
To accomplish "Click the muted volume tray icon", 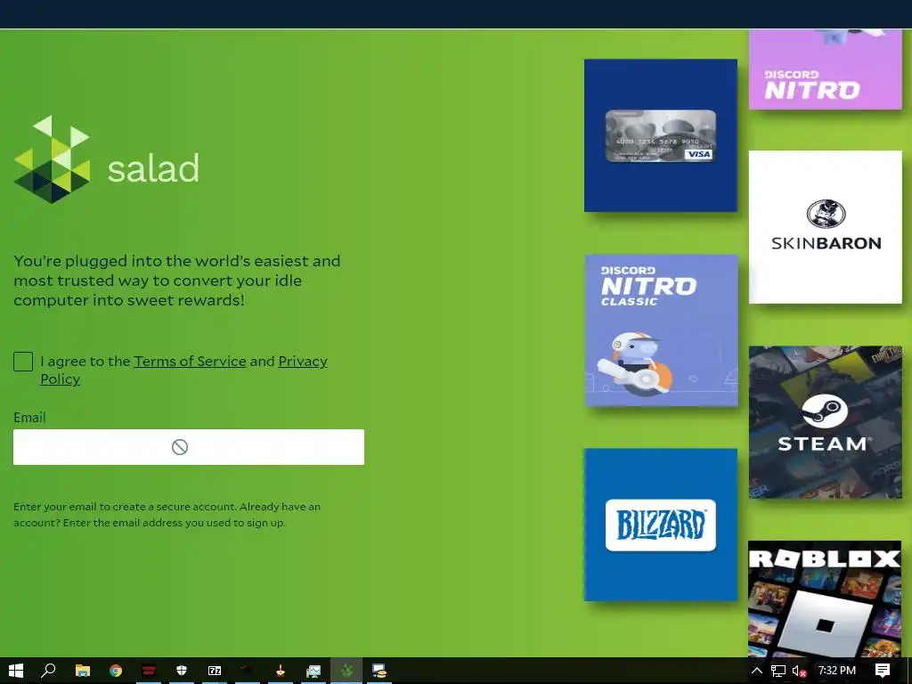I will 799,671.
